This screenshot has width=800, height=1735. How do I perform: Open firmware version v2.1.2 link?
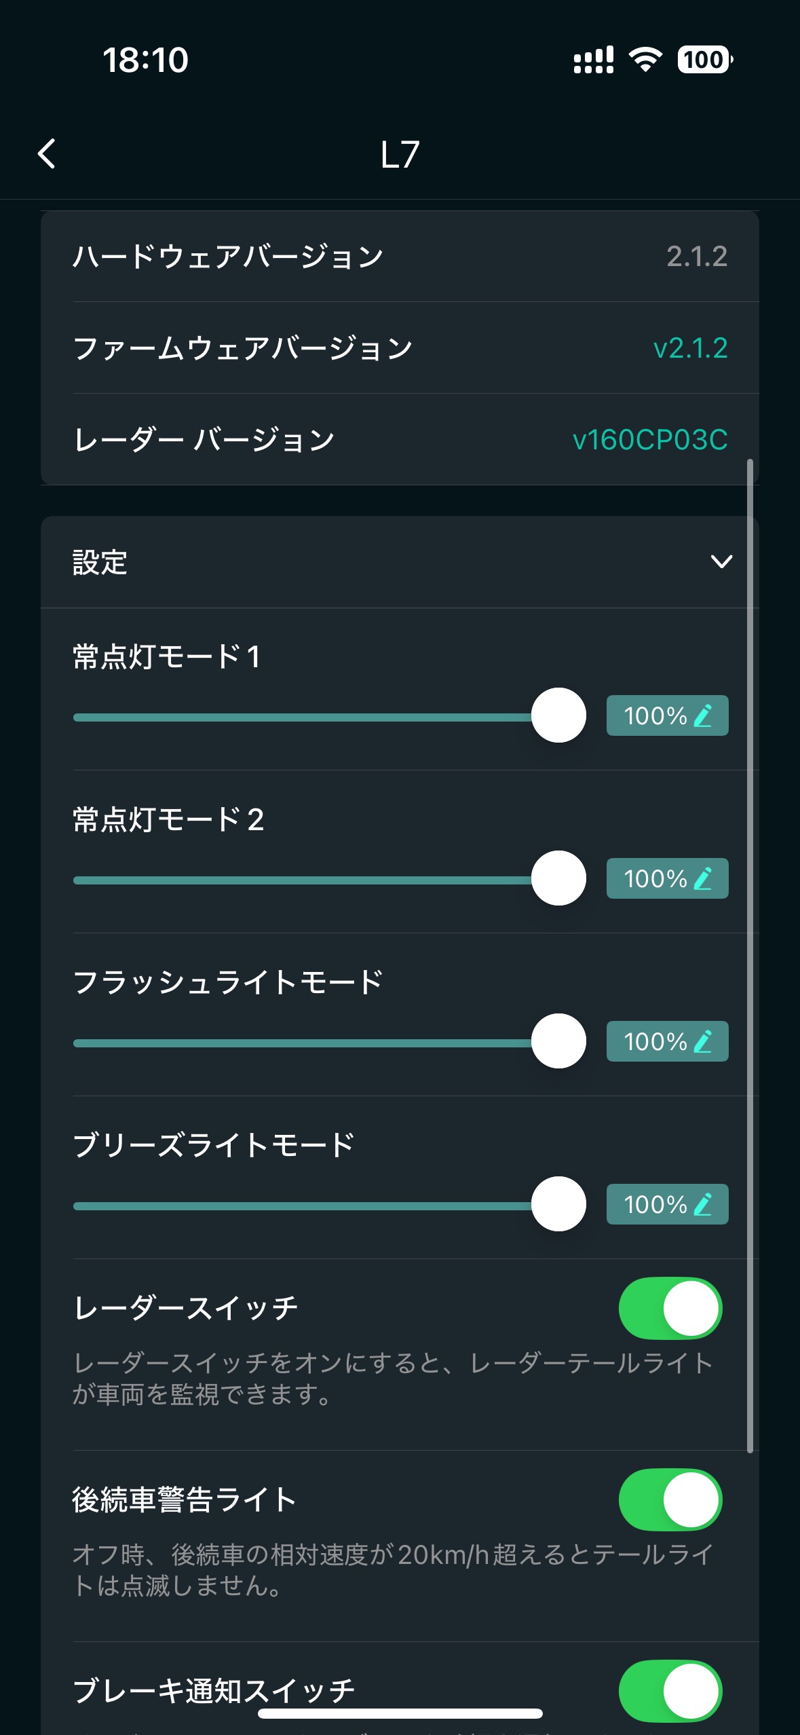tap(689, 348)
